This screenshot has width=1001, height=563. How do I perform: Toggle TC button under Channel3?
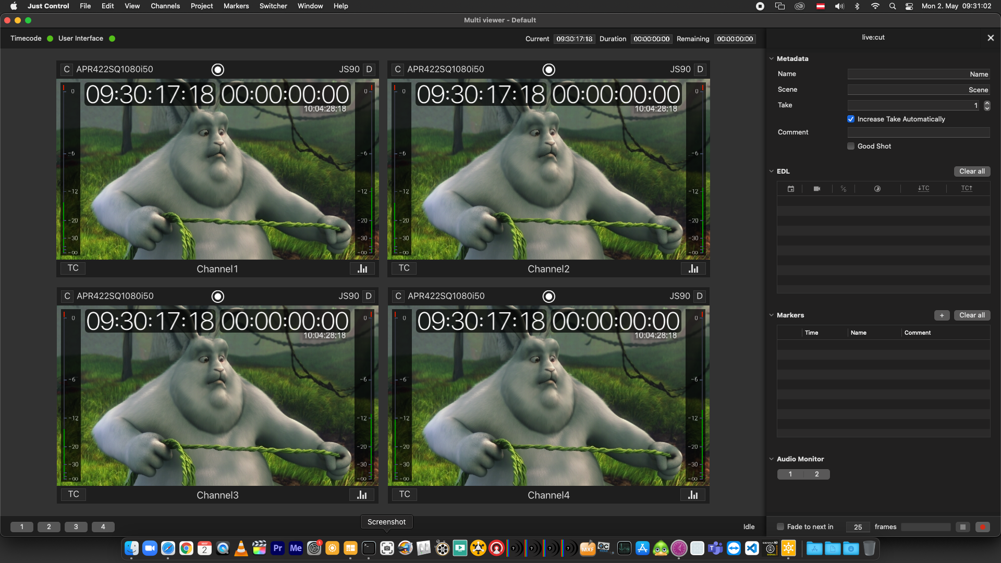74,494
